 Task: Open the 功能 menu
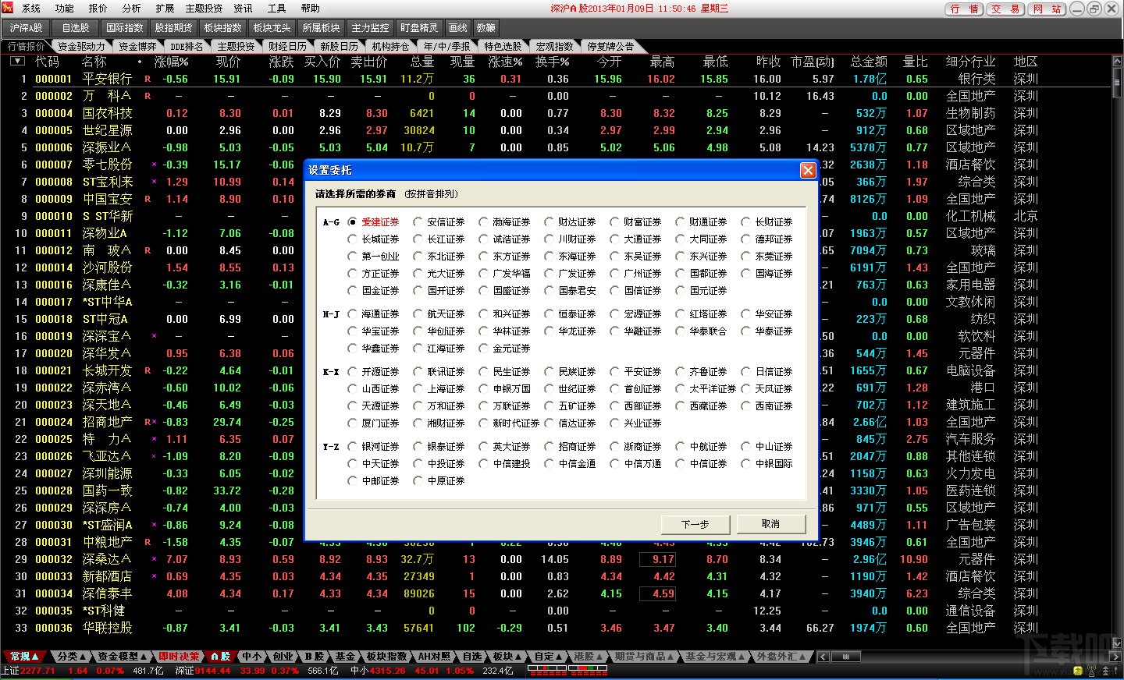(x=65, y=9)
